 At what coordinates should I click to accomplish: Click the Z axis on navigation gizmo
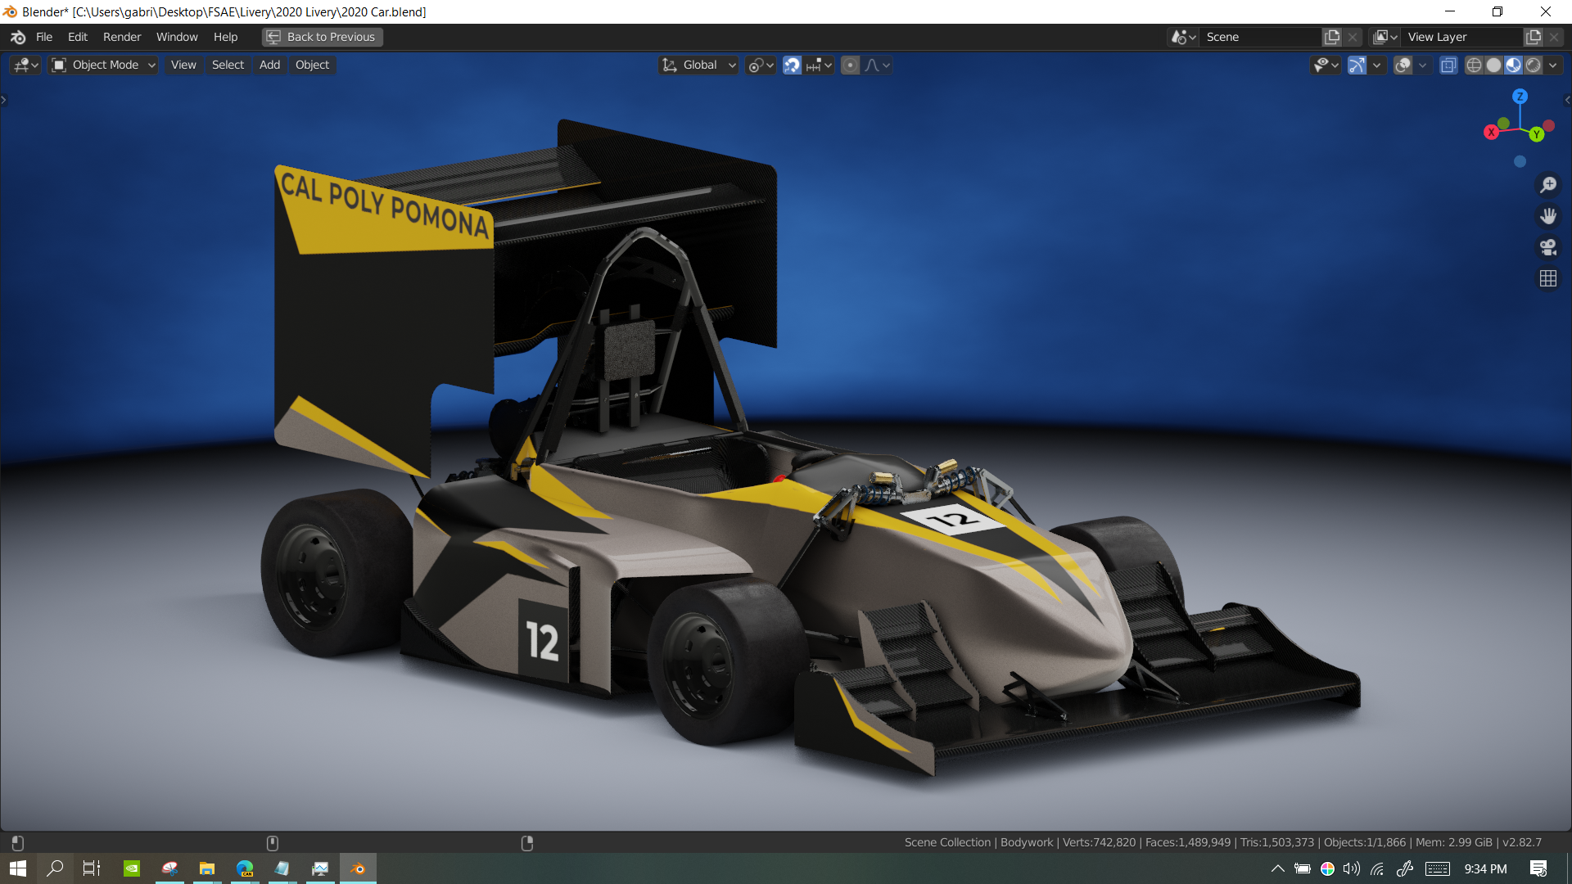[1520, 96]
